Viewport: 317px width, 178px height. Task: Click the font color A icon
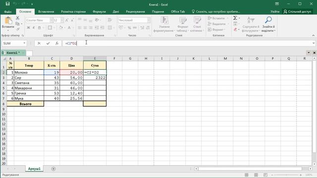(69, 28)
